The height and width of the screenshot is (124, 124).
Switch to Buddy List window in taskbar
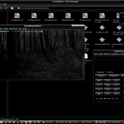(x=62, y=122)
